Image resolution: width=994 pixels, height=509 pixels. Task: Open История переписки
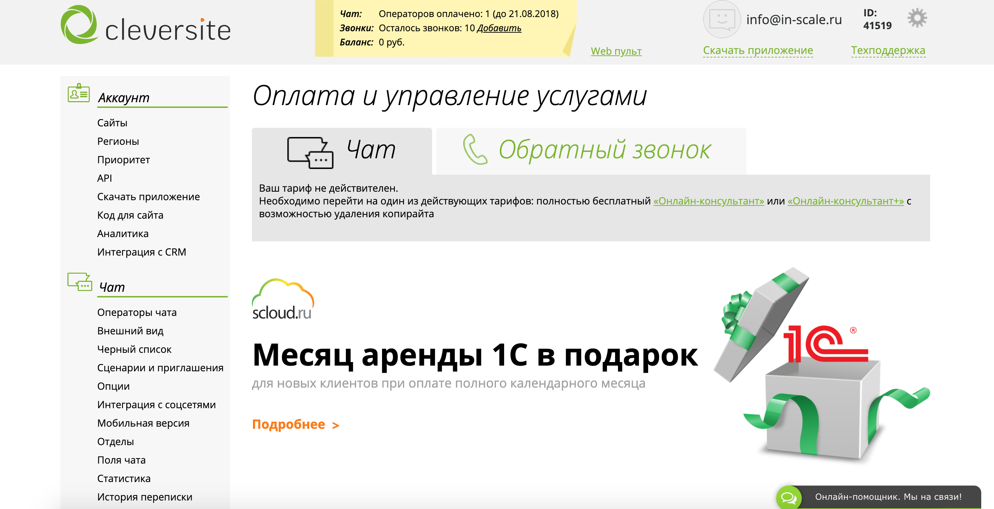[x=145, y=497]
